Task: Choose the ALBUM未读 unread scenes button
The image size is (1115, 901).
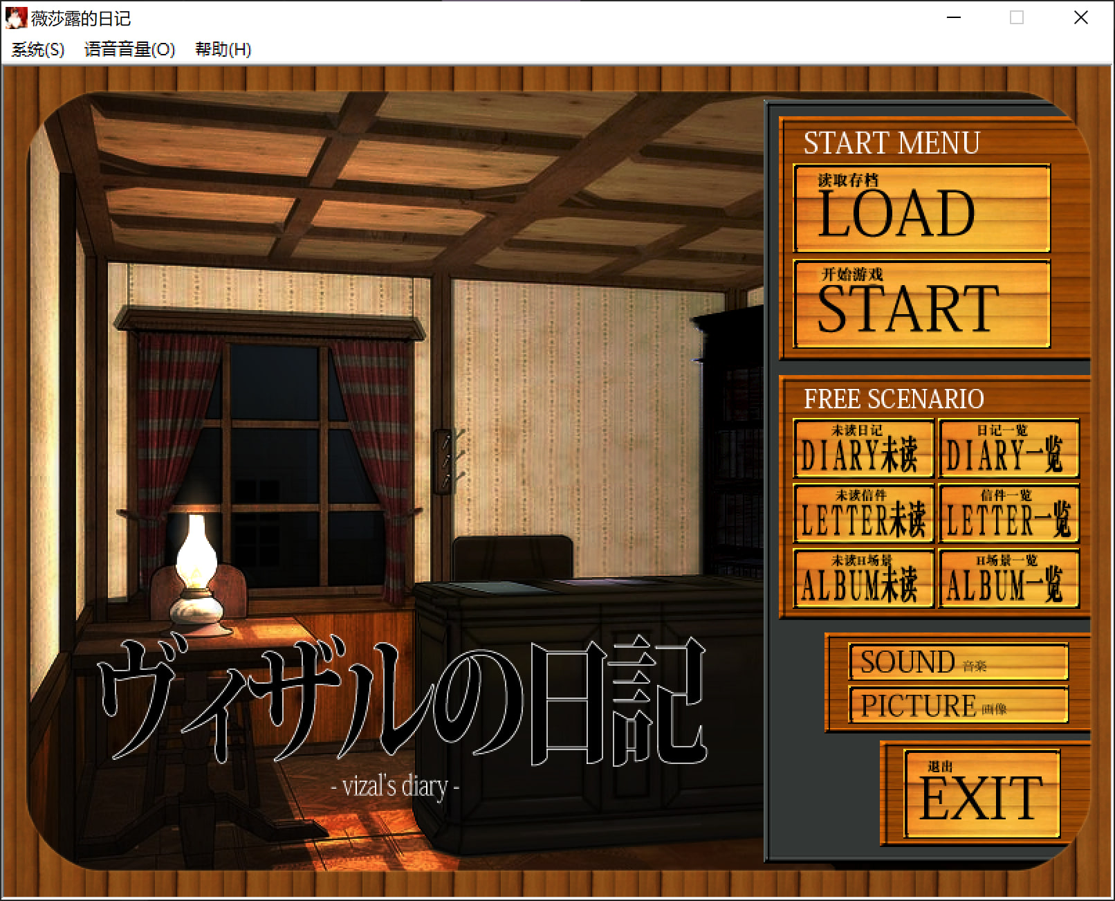Action: 863,579
